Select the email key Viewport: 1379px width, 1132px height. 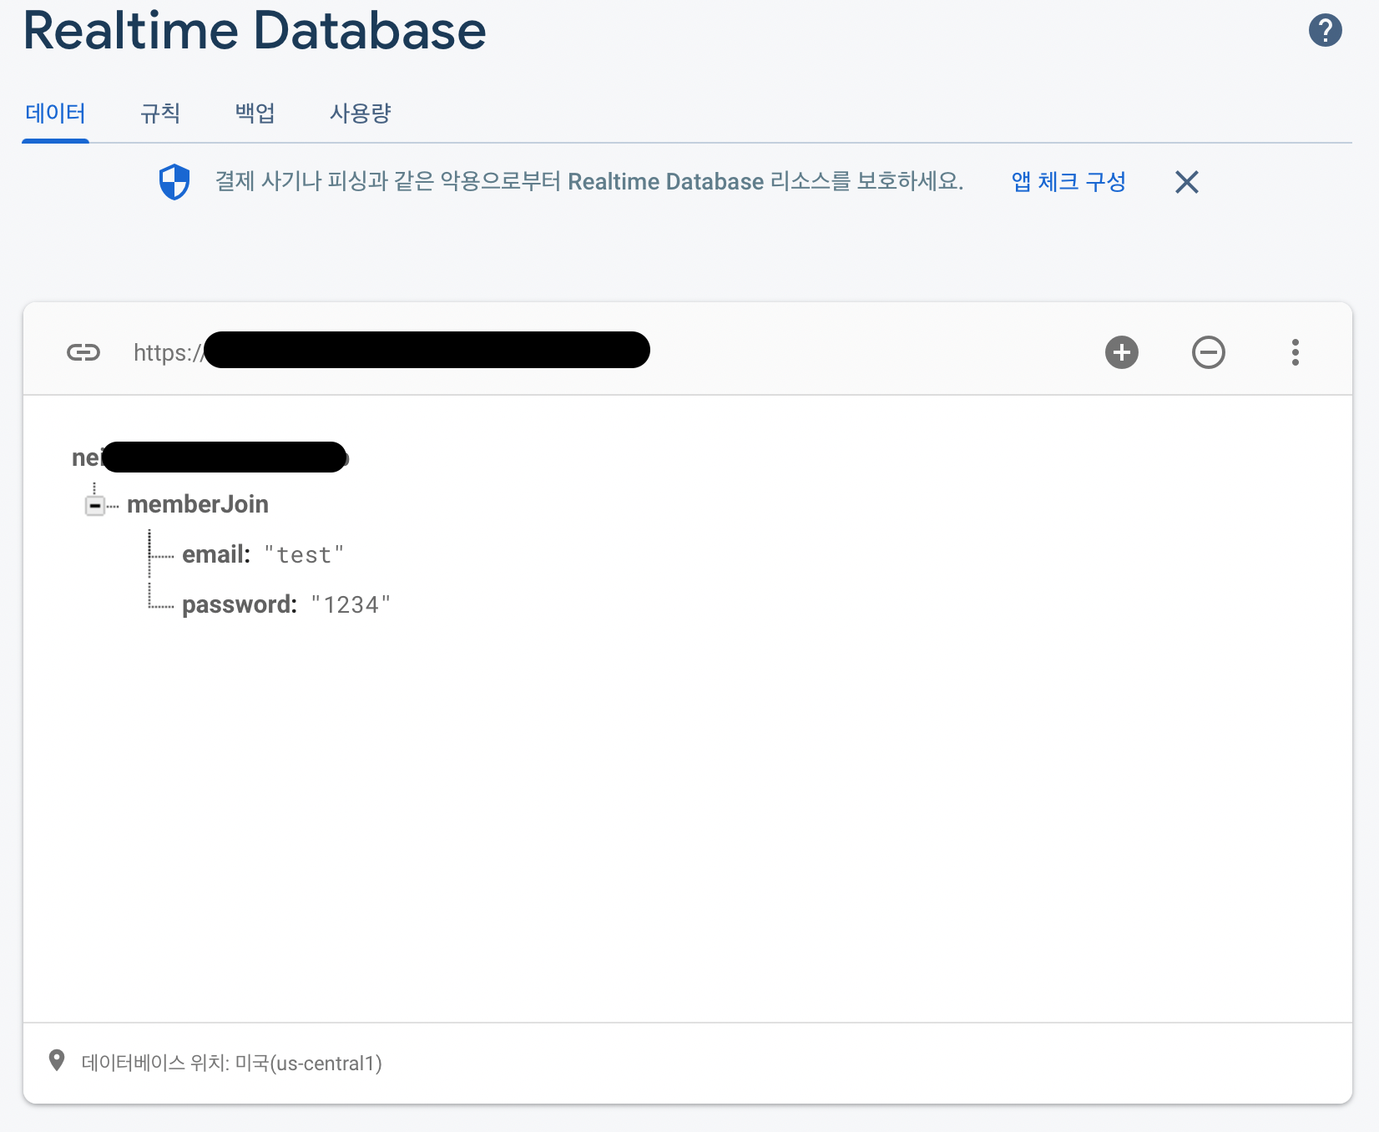216,554
